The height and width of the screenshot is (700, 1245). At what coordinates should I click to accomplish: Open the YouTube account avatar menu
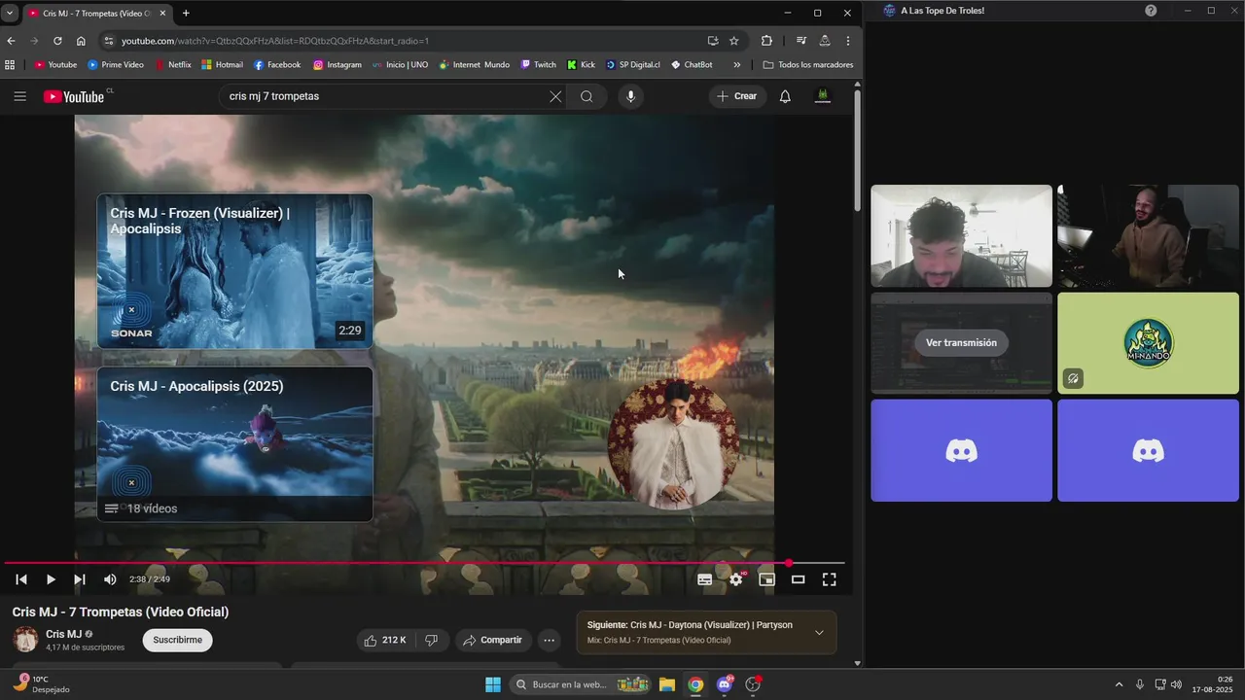point(823,96)
